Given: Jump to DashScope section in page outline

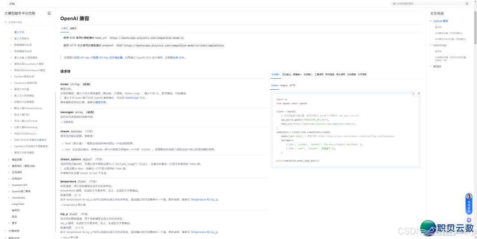Looking at the screenshot, I should point(440,45).
